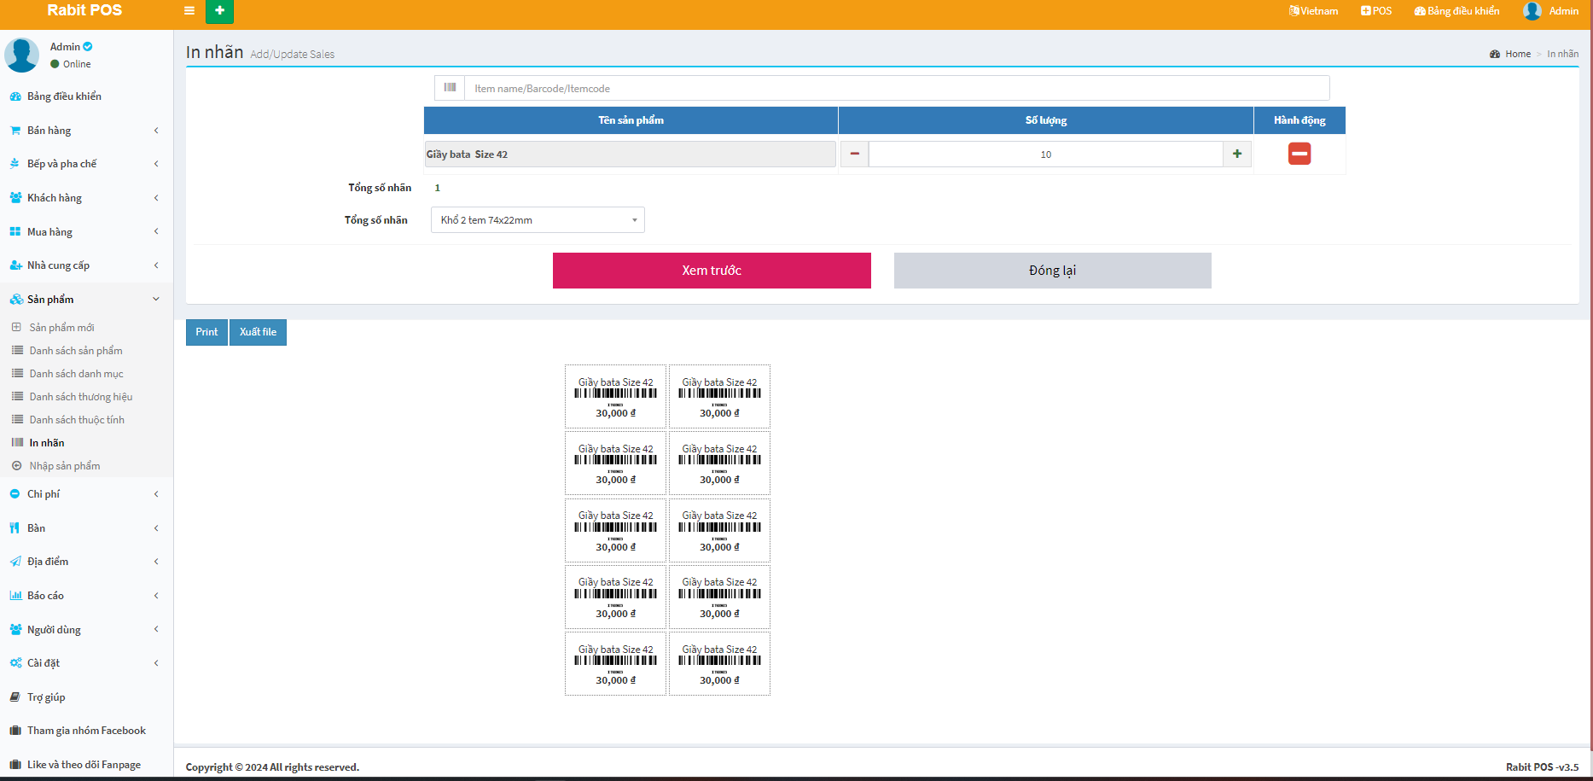1593x781 pixels.
Task: Collapse the Sản phẩm menu chevron
Action: [x=156, y=299]
